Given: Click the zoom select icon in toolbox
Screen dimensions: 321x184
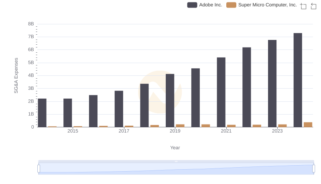Looking at the screenshot, I should pos(303,6).
